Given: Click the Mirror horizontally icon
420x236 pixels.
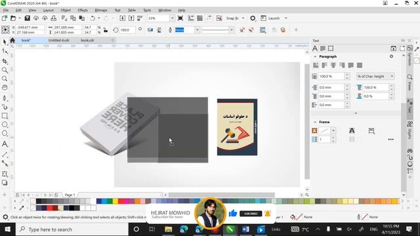Looking at the screenshot, I should (x=150, y=30).
